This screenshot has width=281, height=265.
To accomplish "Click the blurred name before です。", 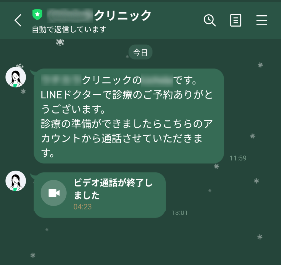I will [x=157, y=80].
